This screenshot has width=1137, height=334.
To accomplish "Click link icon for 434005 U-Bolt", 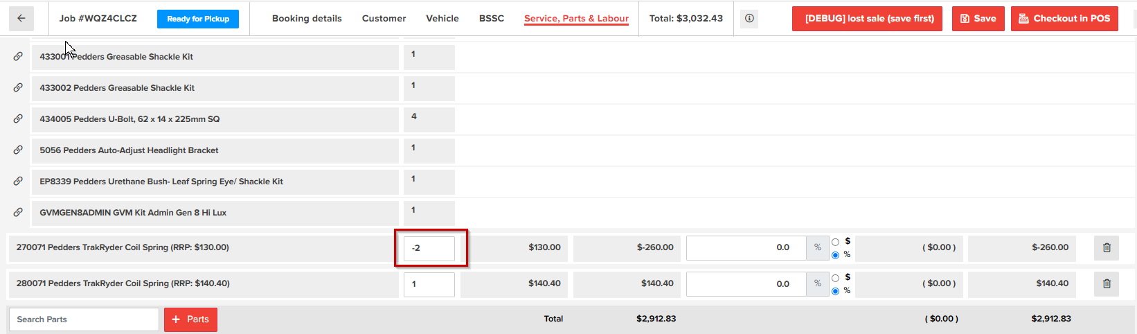I will point(18,119).
